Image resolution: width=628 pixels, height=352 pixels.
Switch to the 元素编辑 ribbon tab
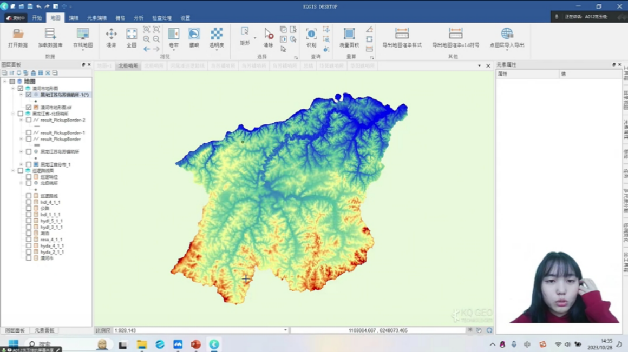click(97, 18)
